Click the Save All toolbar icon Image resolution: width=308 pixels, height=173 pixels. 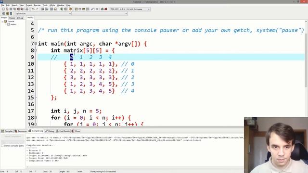pyautogui.click(x=14, y=9)
